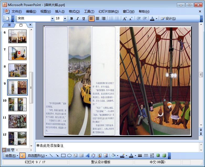
Task: Open the 文件(F) menu
Action: (17, 12)
